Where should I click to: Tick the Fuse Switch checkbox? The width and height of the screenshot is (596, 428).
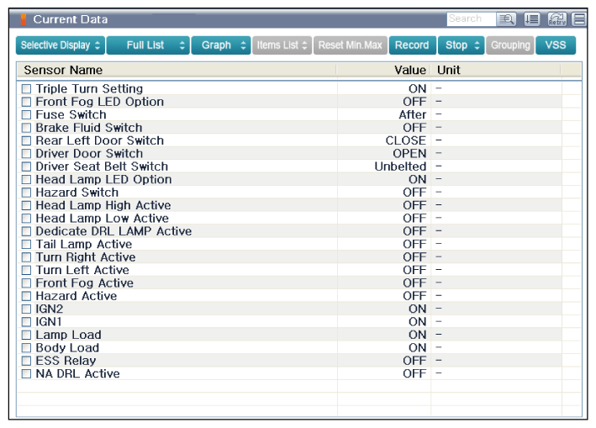tap(26, 115)
